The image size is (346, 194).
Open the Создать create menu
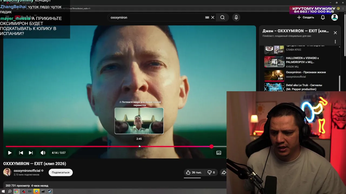[306, 18]
